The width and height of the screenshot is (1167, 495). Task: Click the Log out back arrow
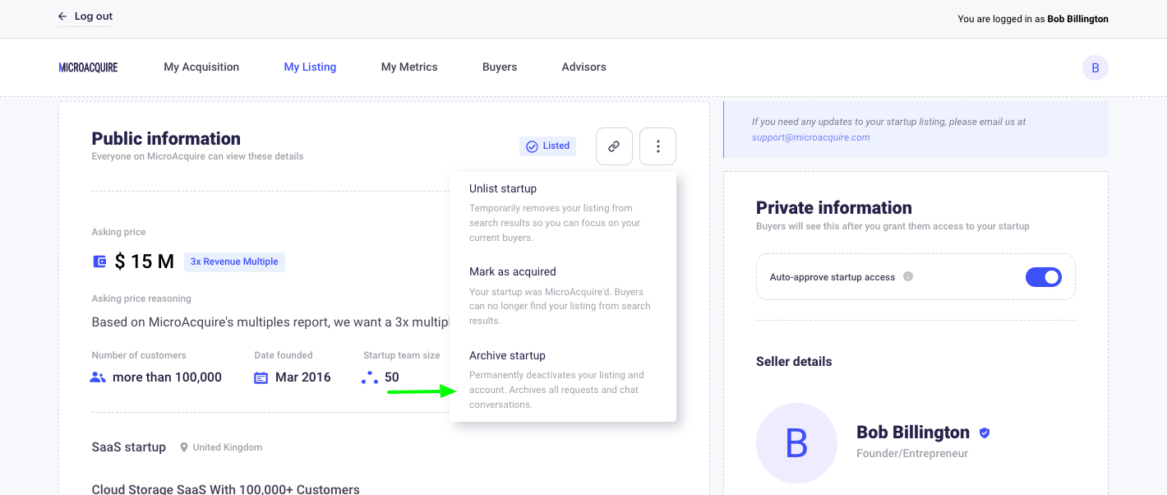pyautogui.click(x=62, y=16)
